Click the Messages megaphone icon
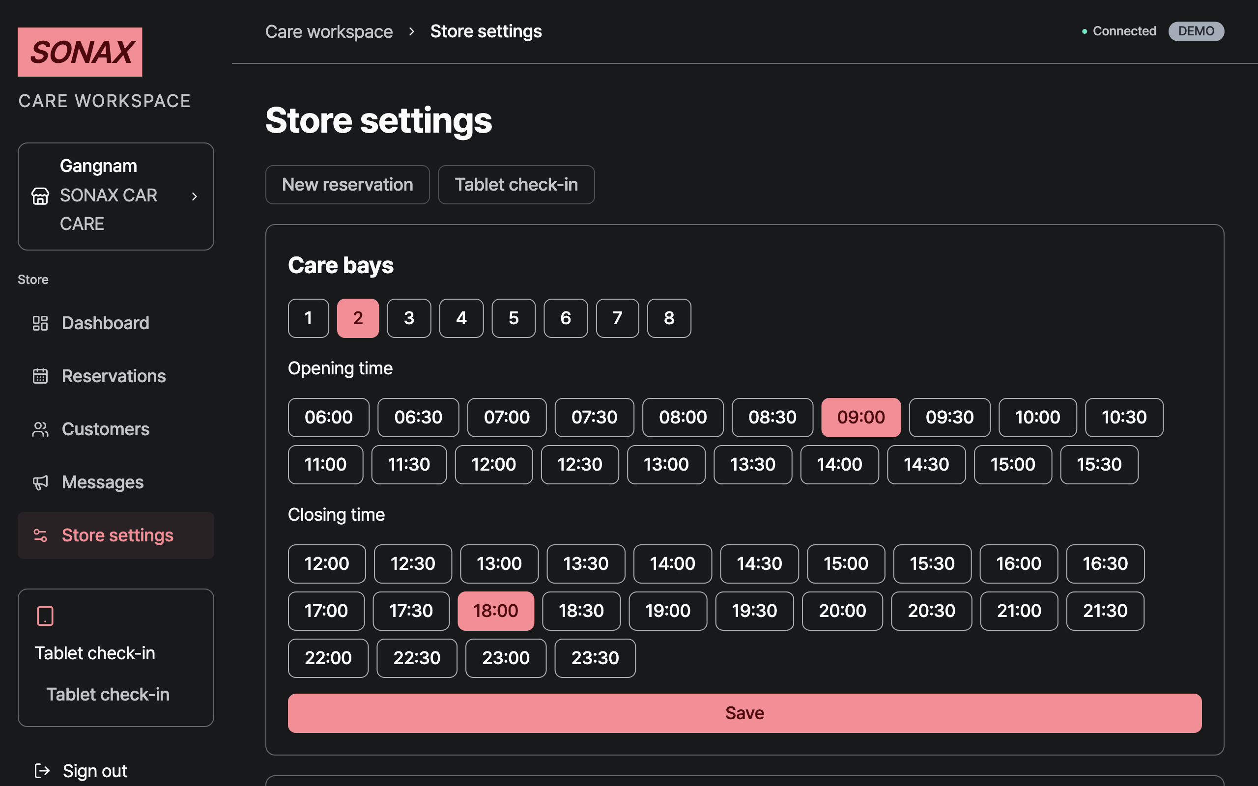1258x786 pixels. 40,482
